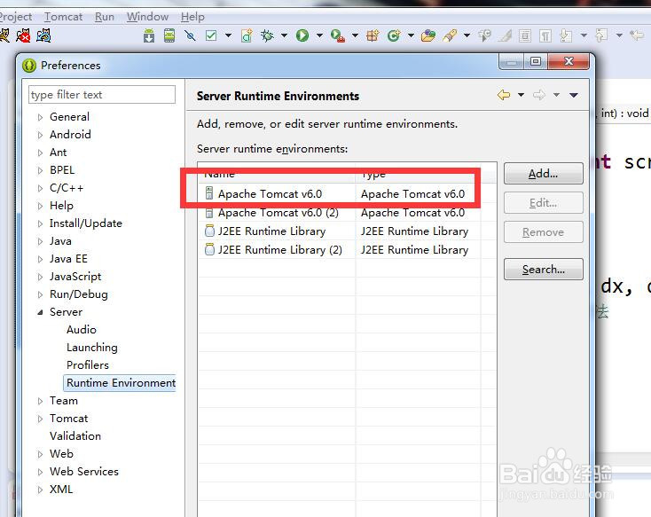The height and width of the screenshot is (517, 651).
Task: Collapse the Server tree node
Action: [x=40, y=312]
